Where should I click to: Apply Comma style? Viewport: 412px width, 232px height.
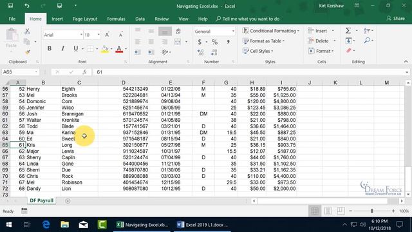pos(228,42)
